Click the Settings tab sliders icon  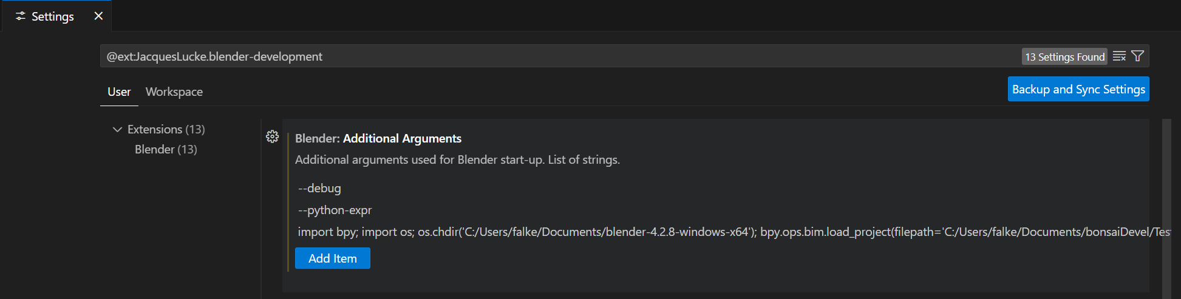(21, 16)
